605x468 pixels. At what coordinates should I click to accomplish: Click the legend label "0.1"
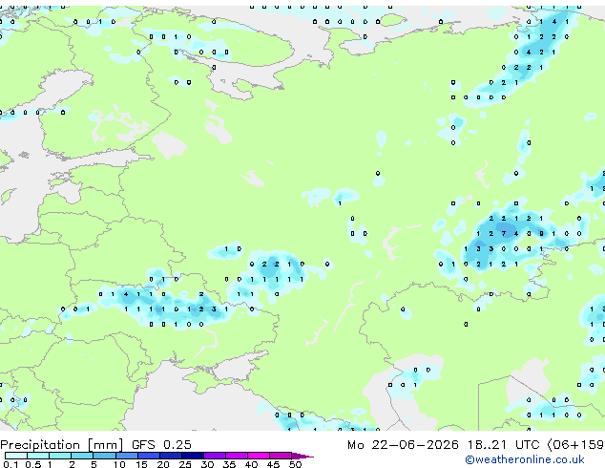[10, 464]
